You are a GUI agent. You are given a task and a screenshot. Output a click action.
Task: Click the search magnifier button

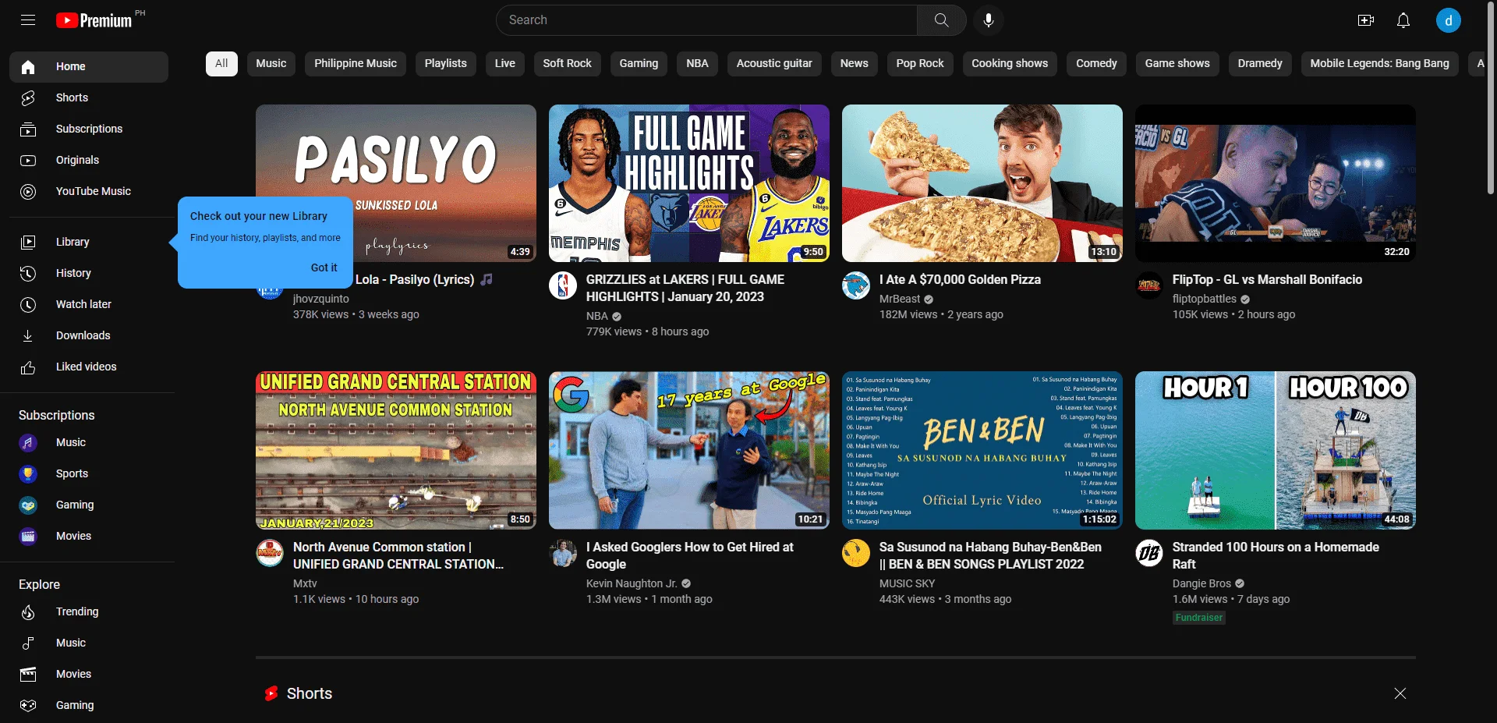coord(941,20)
